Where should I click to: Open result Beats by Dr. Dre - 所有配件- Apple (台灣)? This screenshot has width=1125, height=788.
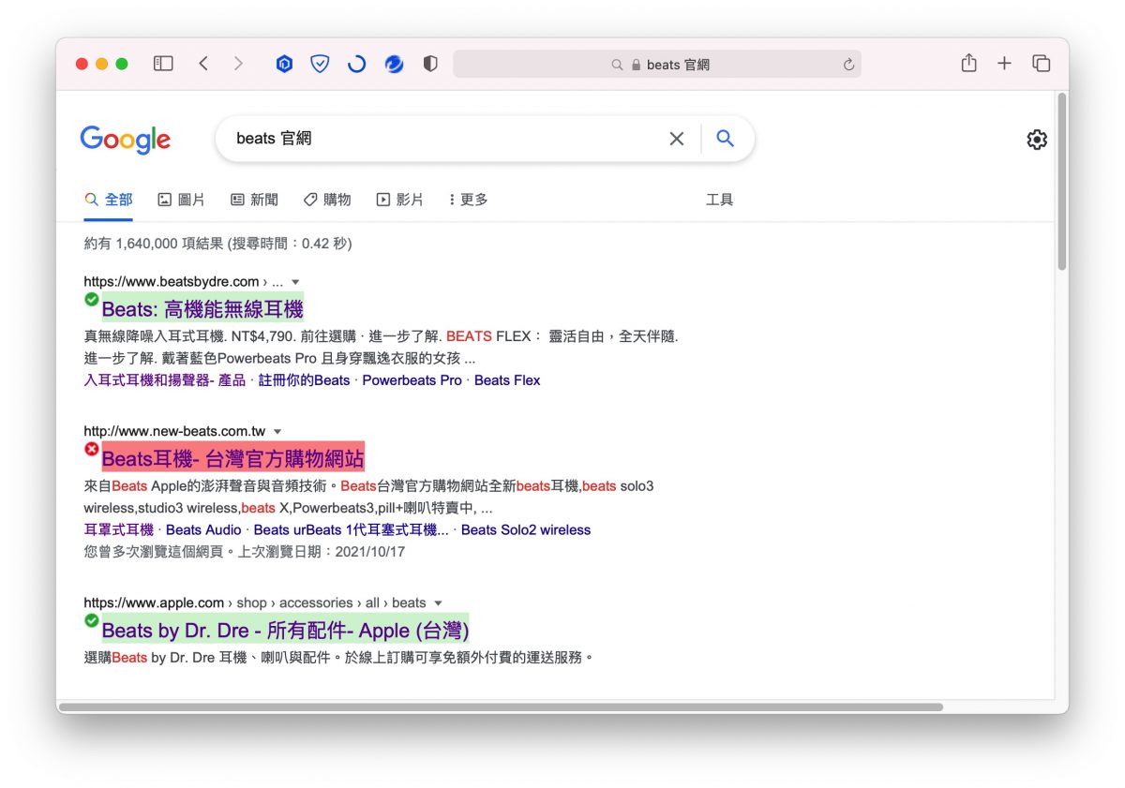tap(285, 630)
